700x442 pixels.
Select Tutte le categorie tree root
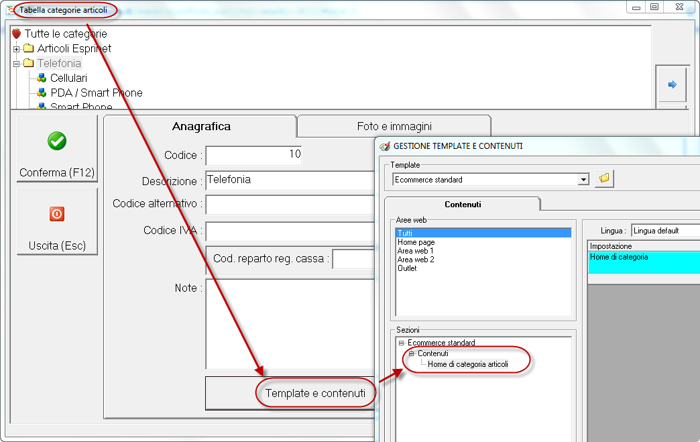(66, 34)
